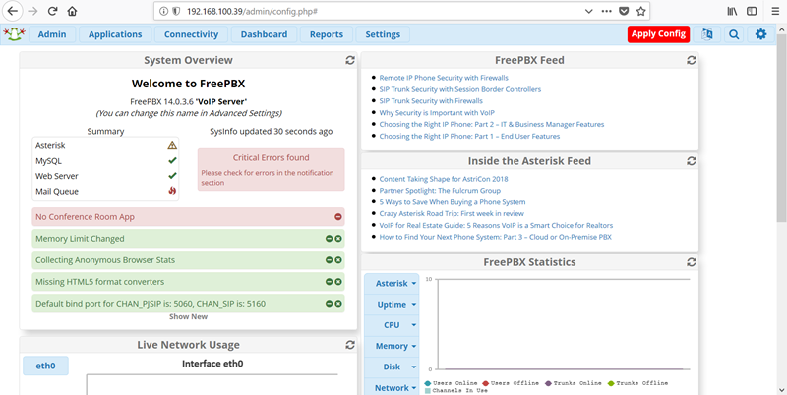Open Partner Spotlight: The Fulcrum Group link

pos(440,191)
